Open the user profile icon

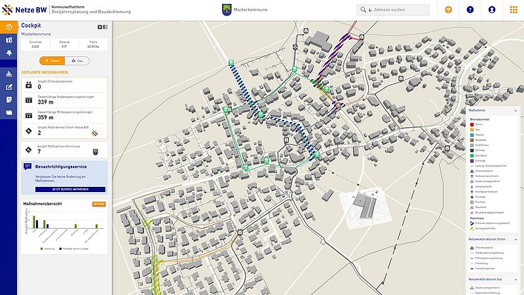click(x=491, y=10)
